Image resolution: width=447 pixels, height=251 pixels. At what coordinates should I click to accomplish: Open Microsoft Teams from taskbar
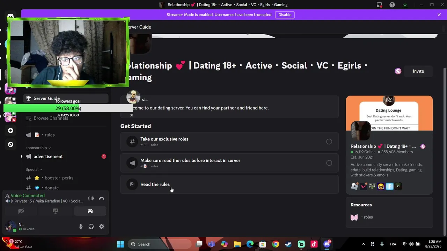pos(211,244)
